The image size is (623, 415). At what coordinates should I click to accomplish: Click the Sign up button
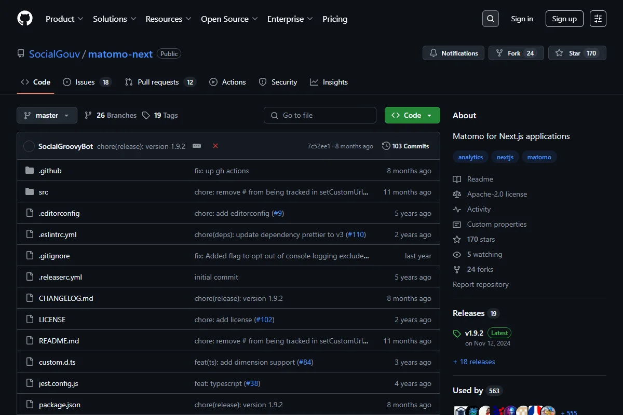pyautogui.click(x=564, y=19)
